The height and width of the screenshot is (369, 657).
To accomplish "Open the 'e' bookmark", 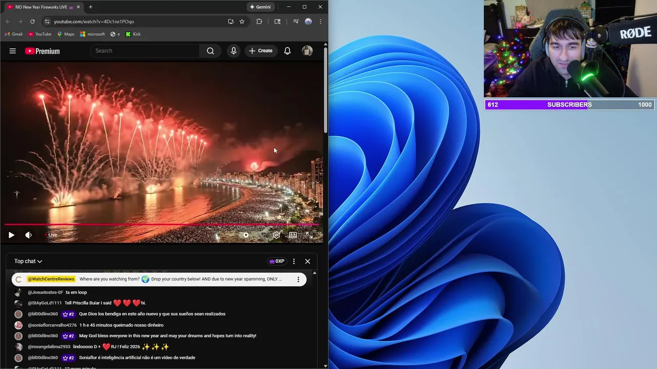I will click(x=115, y=34).
